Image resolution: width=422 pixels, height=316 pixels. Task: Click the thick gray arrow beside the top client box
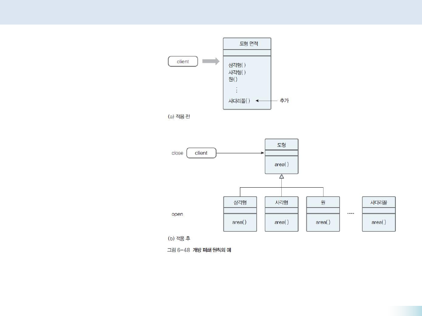click(x=211, y=62)
